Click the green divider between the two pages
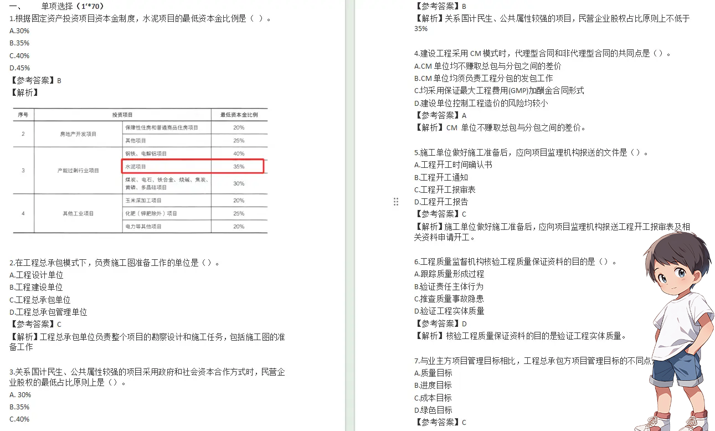This screenshot has height=431, width=715. coord(351,215)
